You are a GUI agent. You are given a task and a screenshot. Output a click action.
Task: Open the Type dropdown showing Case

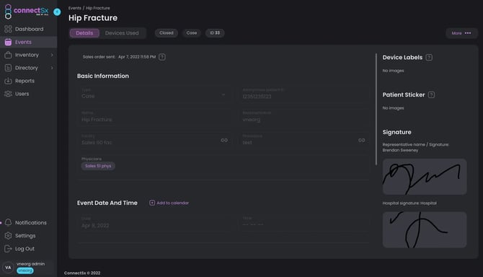coord(154,94)
